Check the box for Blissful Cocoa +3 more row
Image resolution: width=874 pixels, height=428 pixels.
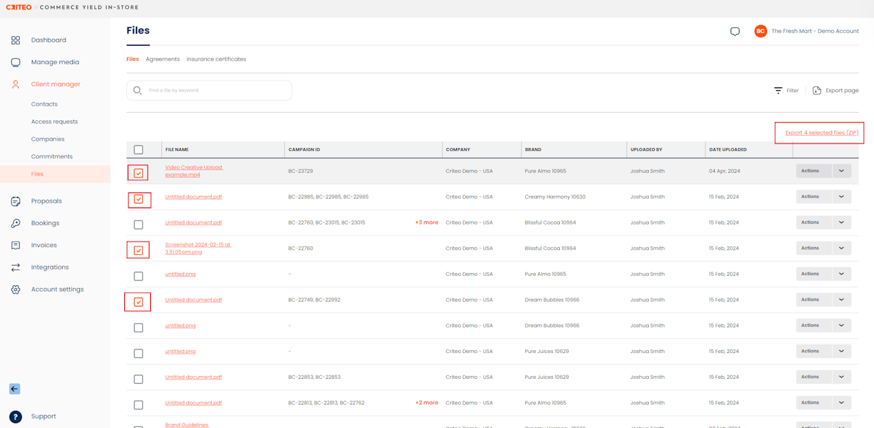point(139,225)
